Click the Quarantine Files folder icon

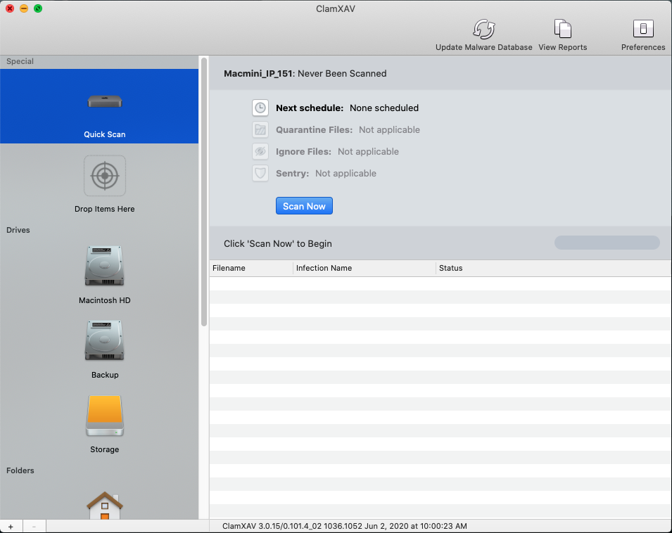pos(260,129)
